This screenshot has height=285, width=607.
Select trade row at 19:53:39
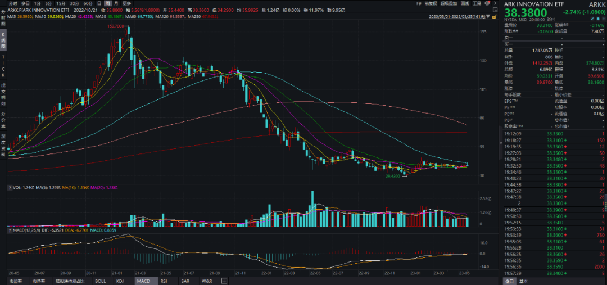pyautogui.click(x=554, y=235)
